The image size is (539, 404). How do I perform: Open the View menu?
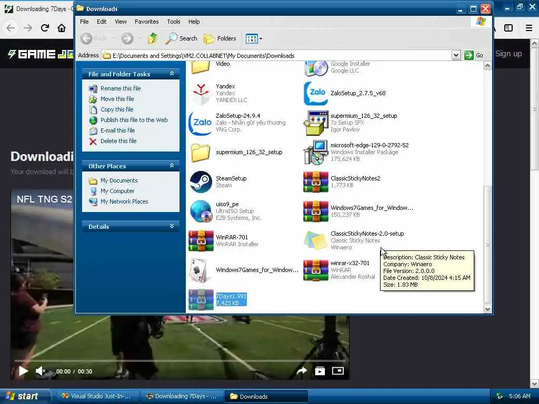point(121,22)
